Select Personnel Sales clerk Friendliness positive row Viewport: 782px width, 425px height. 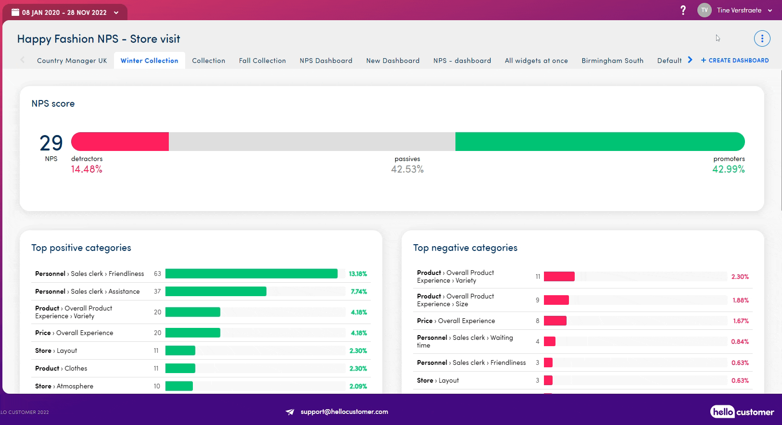pyautogui.click(x=89, y=274)
